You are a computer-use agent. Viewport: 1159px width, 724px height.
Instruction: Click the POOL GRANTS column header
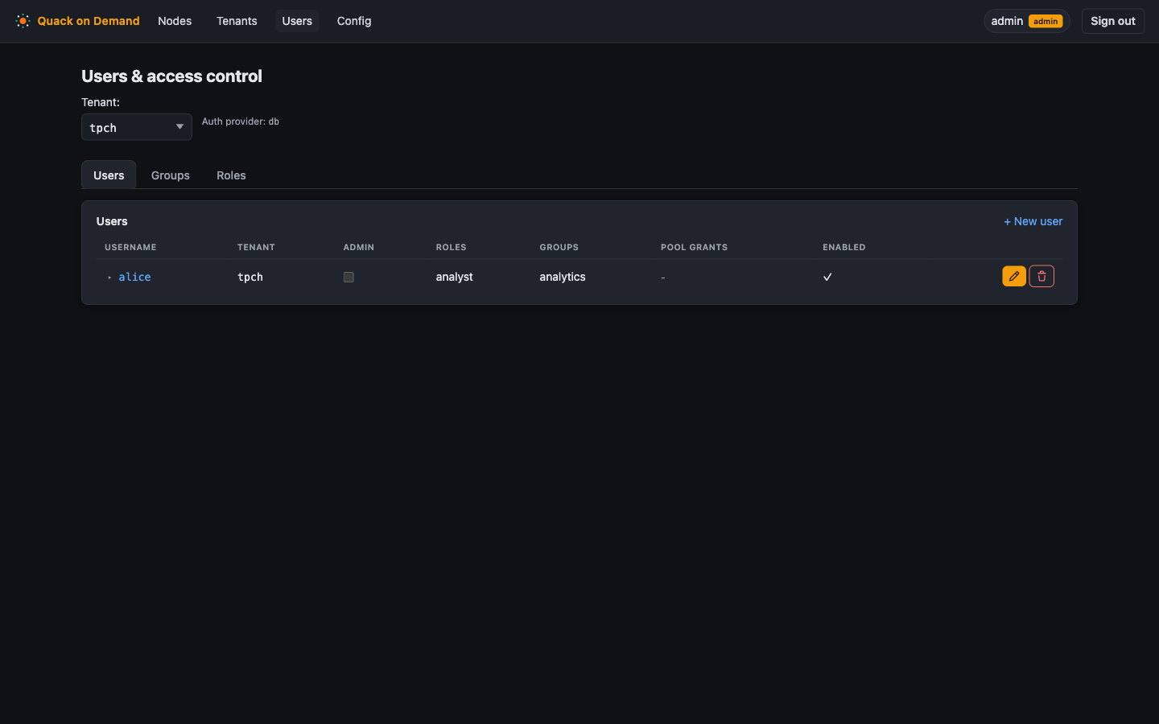tap(694, 247)
